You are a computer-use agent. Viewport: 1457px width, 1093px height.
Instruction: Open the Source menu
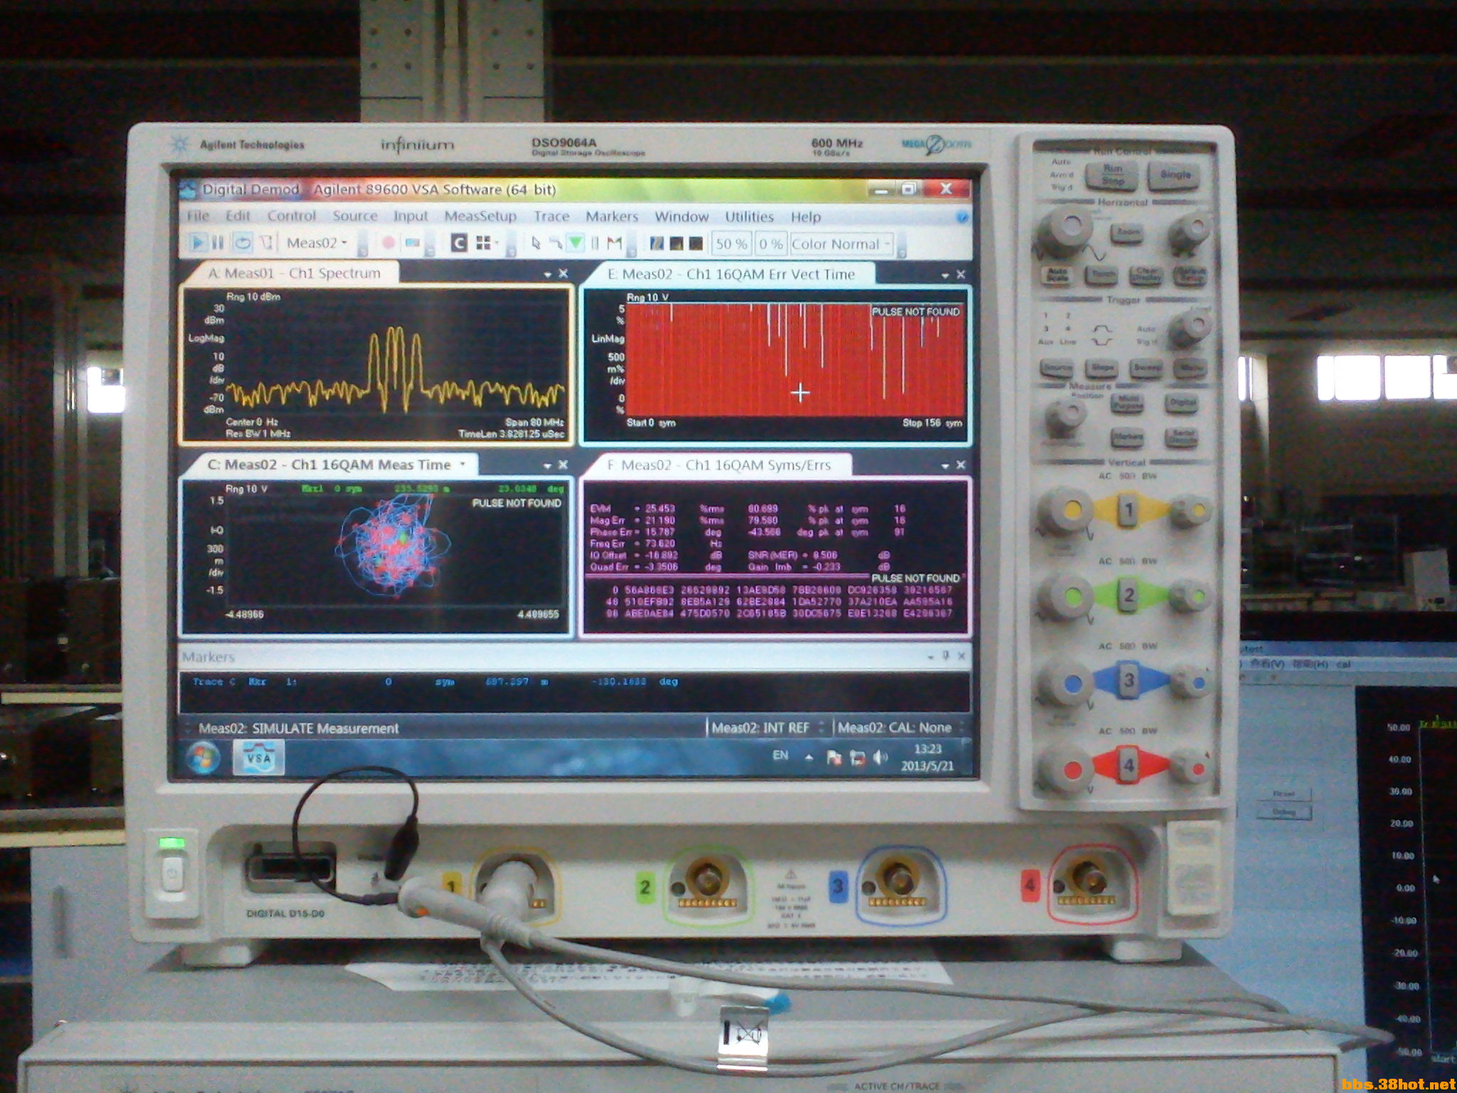(355, 216)
